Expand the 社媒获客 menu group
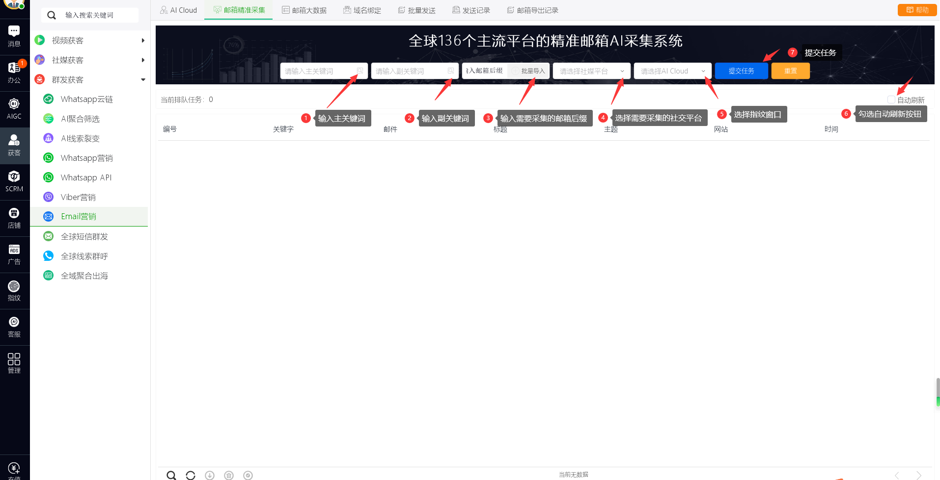Image resolution: width=940 pixels, height=480 pixels. tap(90, 60)
